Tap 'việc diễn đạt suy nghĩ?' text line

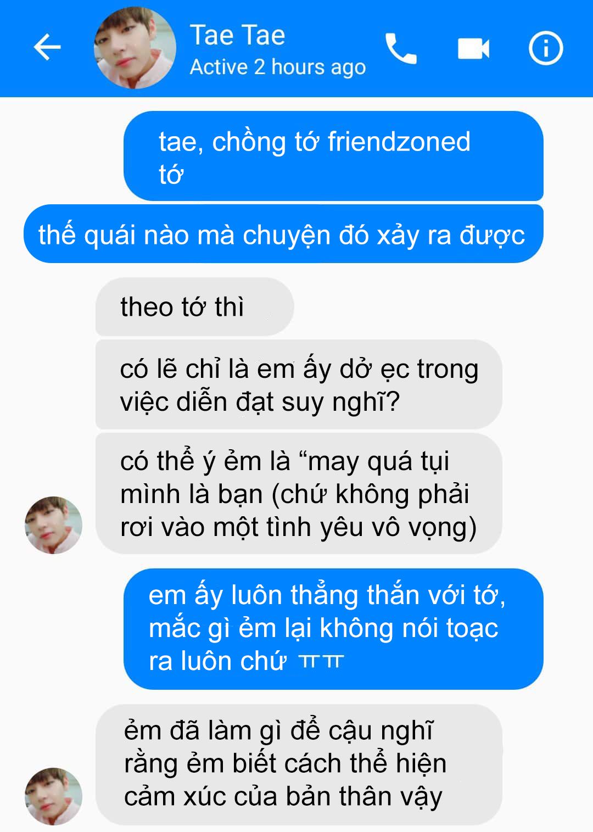(x=260, y=403)
